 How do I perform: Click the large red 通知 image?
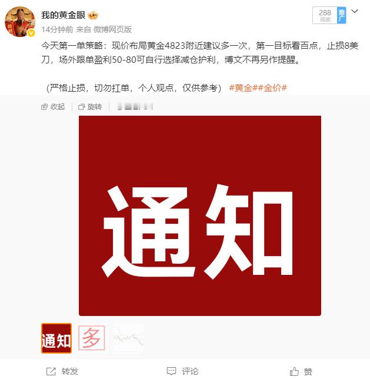[200, 216]
